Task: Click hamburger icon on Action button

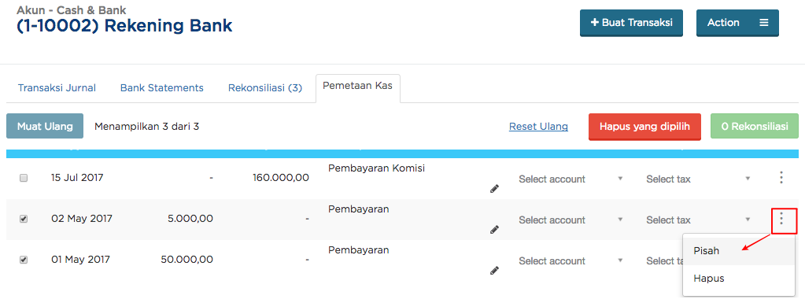Action: click(x=764, y=23)
